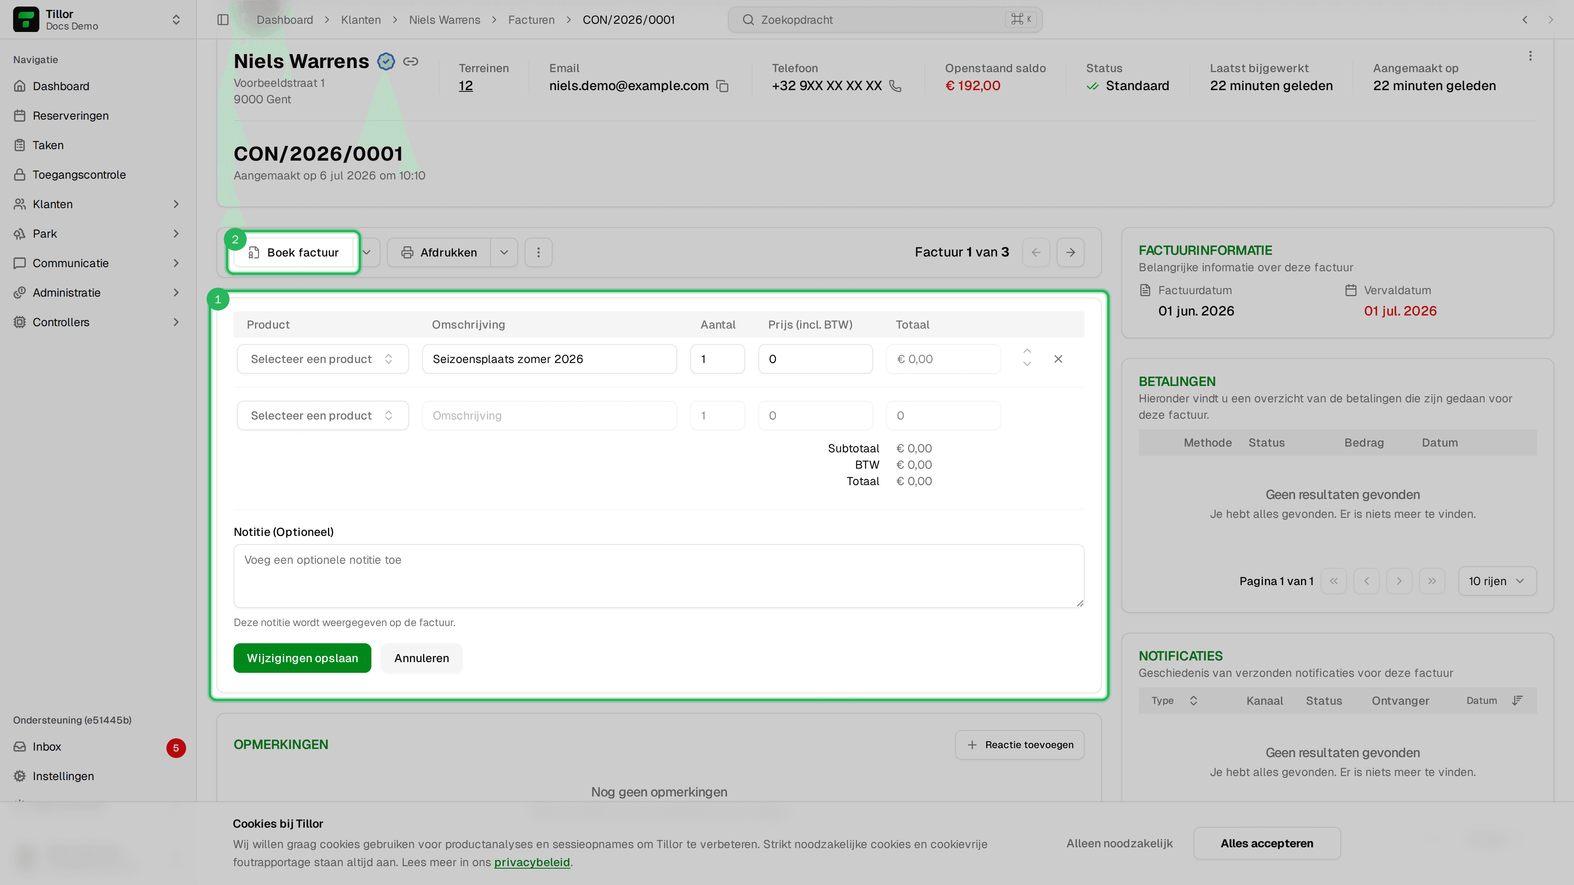The image size is (1574, 885).
Task: Edit Seizoensplaats zomer 2026 description field
Action: pyautogui.click(x=549, y=359)
